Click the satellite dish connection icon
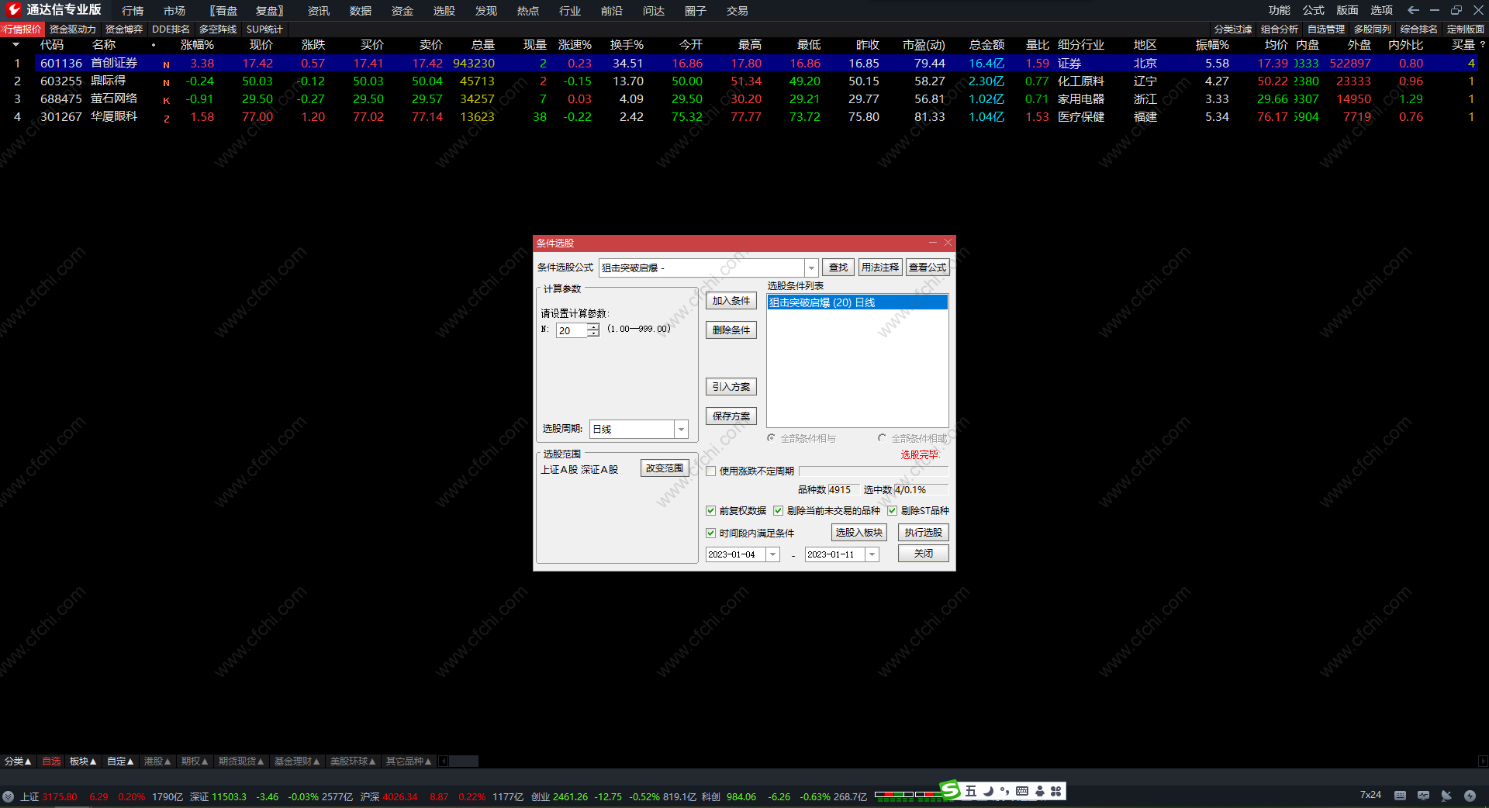Screen dimensions: 1489x808 point(1446,796)
